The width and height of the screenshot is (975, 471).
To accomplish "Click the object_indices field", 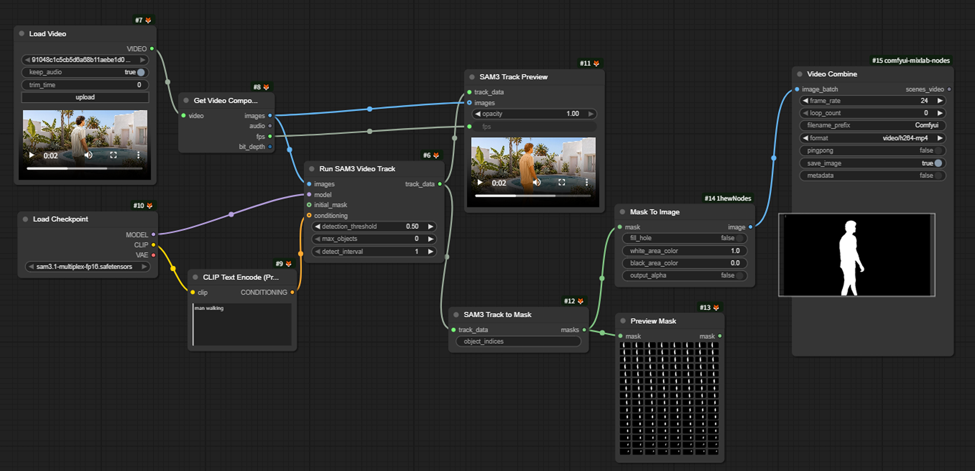I will point(519,341).
